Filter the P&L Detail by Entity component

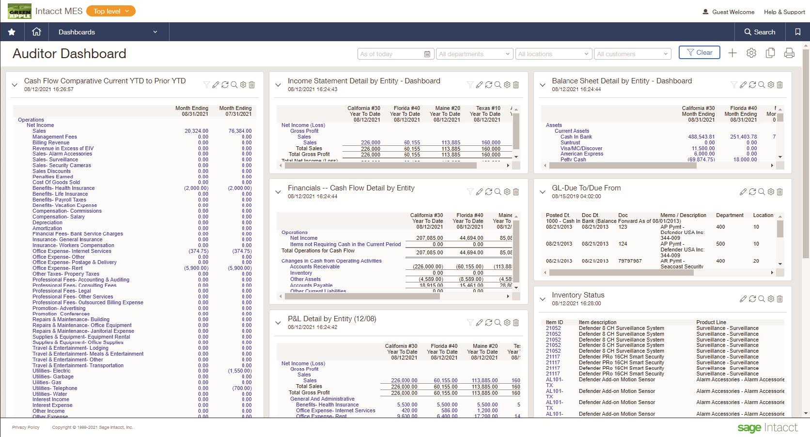(x=470, y=323)
